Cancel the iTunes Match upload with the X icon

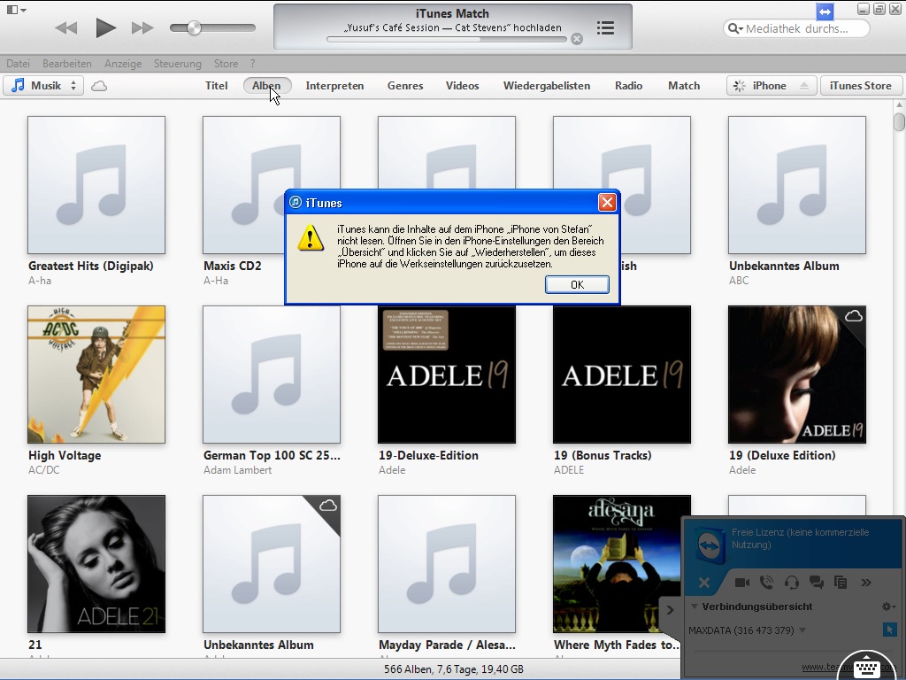(577, 39)
